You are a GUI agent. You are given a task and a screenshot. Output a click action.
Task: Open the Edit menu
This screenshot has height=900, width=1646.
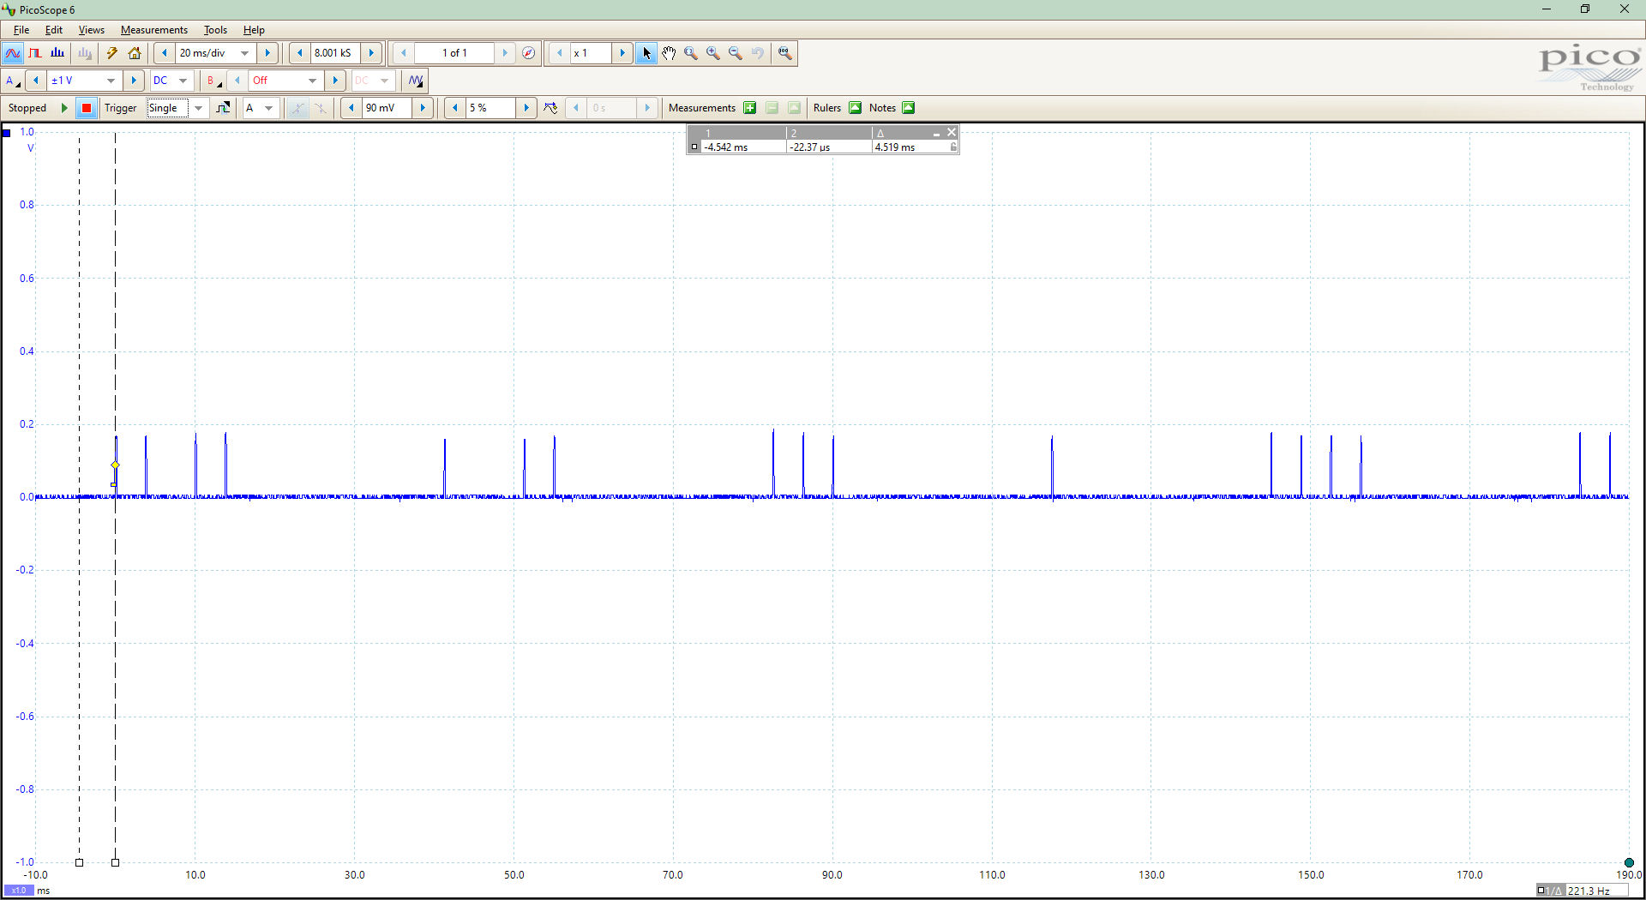(54, 30)
